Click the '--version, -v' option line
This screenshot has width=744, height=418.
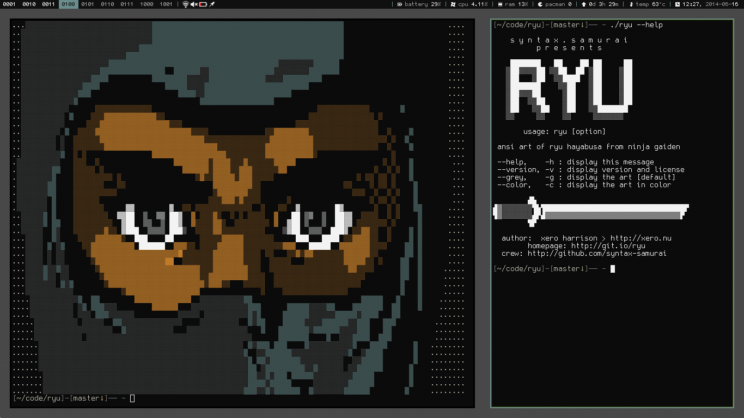[x=591, y=169]
